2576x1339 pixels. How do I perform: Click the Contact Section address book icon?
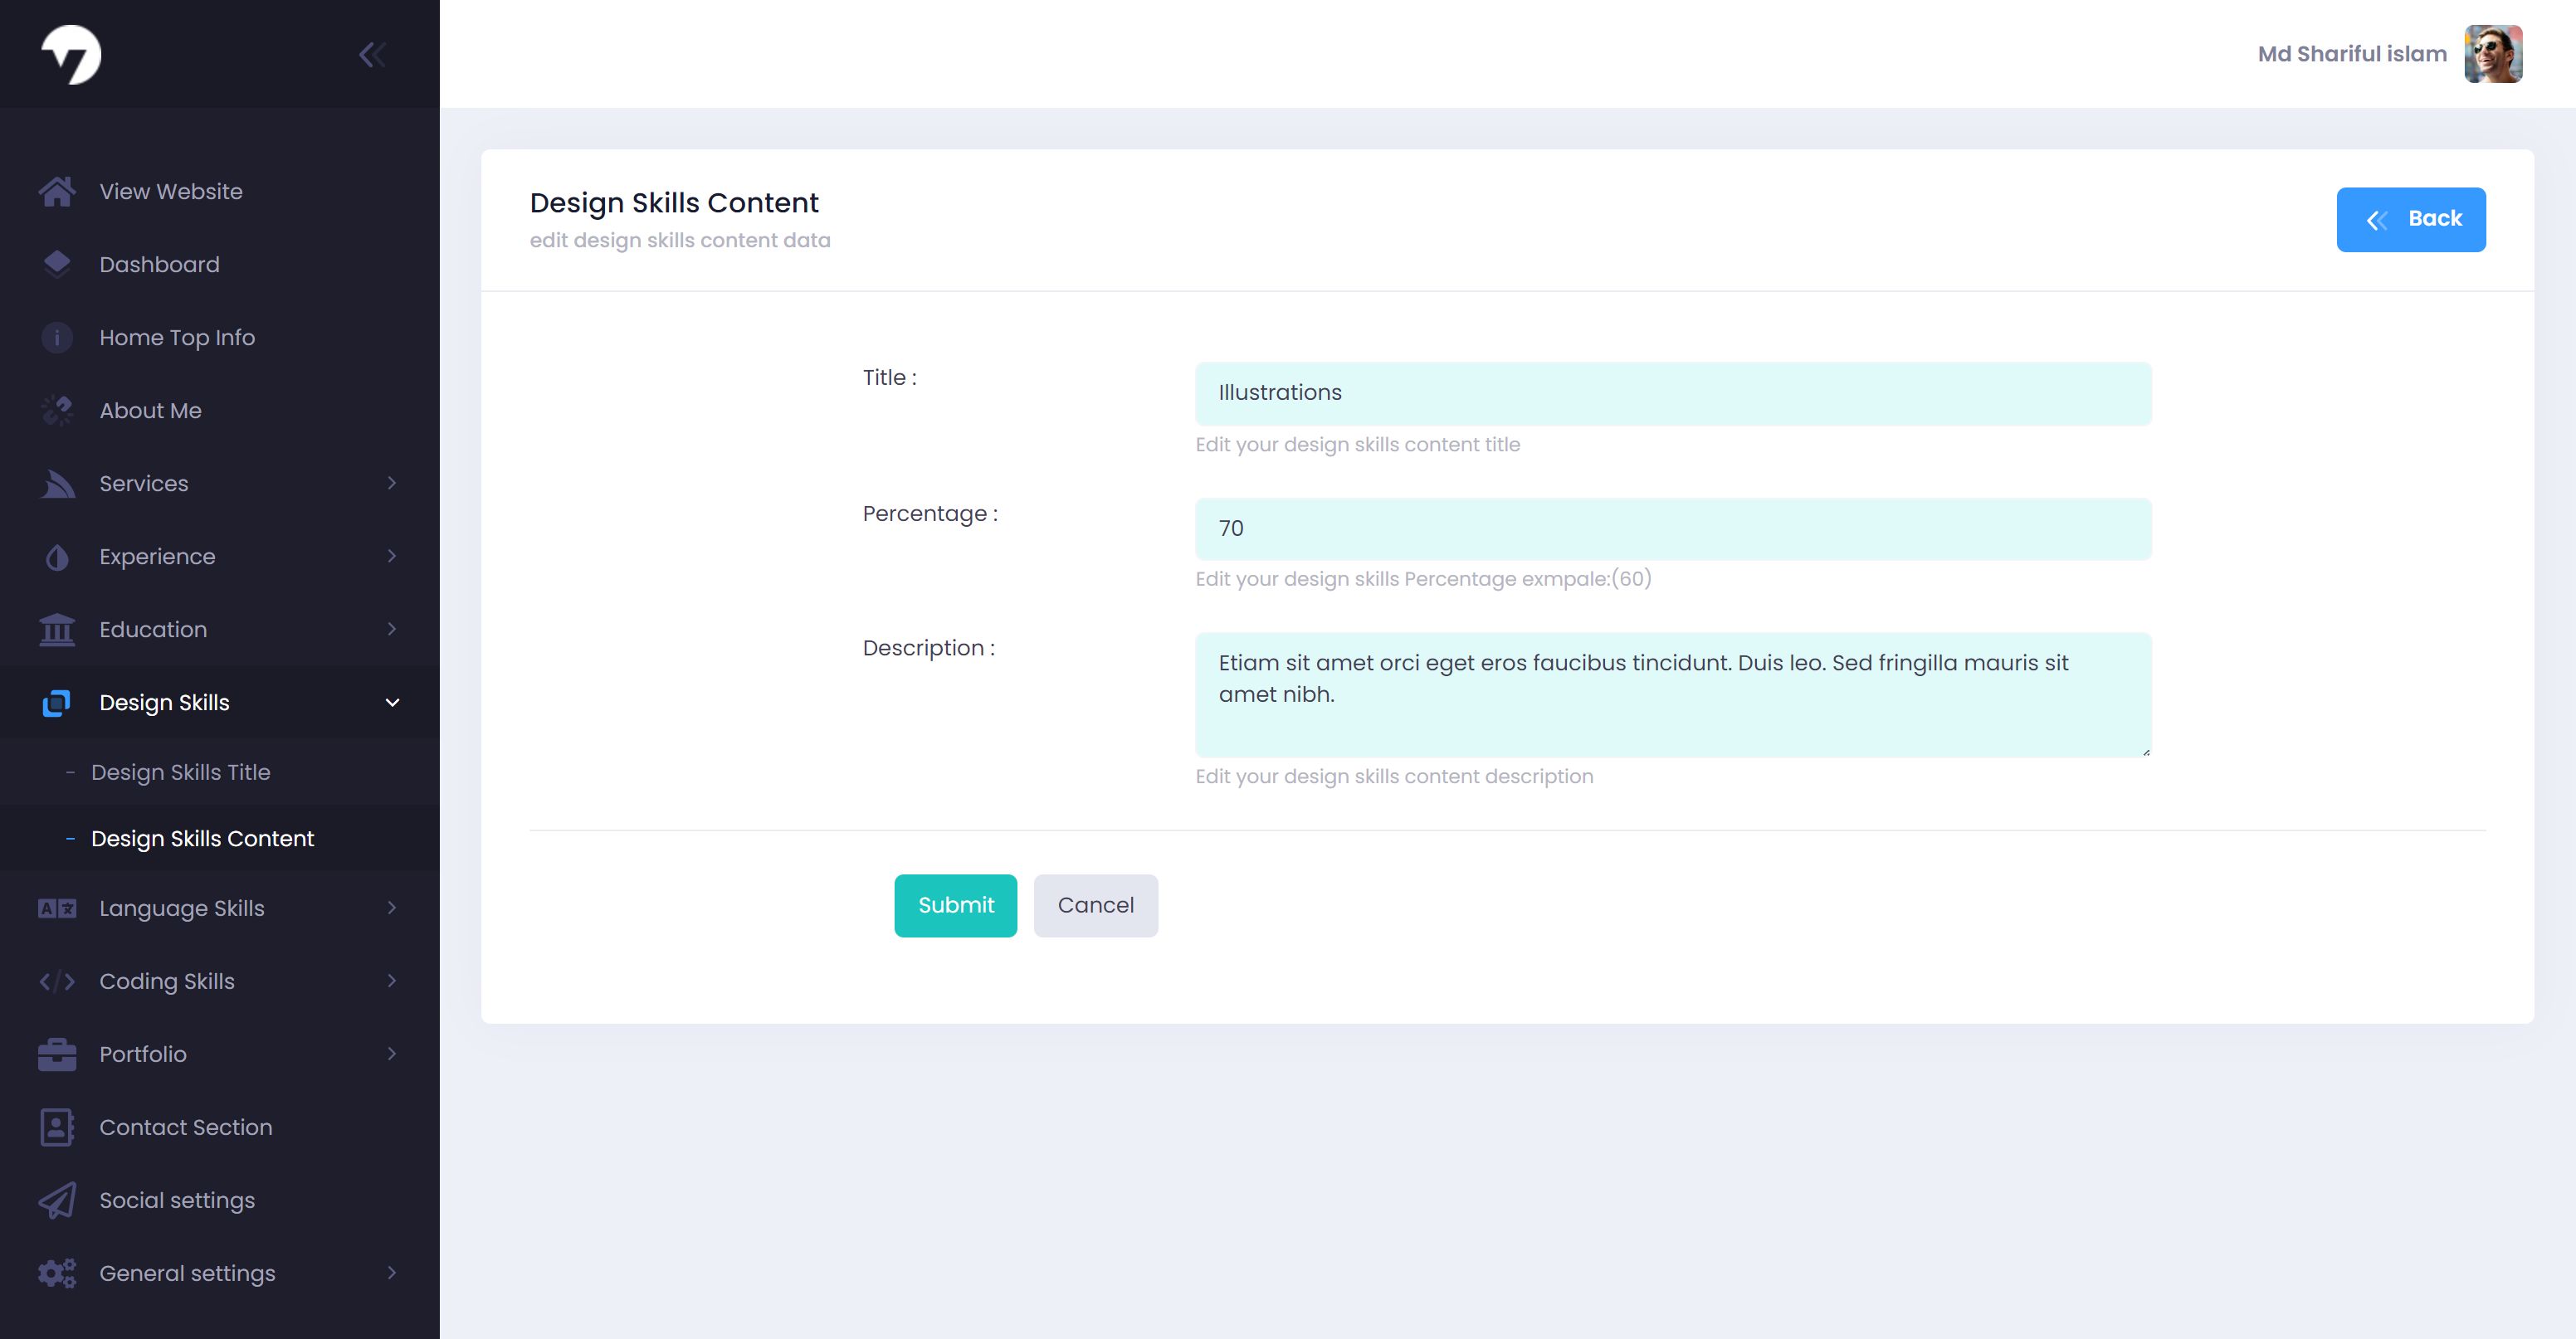pos(57,1127)
